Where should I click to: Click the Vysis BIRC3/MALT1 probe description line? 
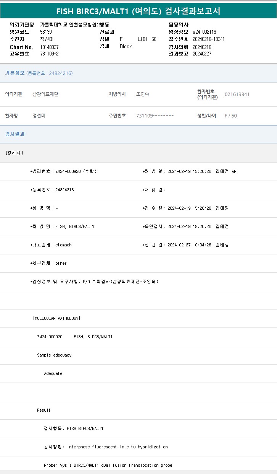(x=108, y=465)
